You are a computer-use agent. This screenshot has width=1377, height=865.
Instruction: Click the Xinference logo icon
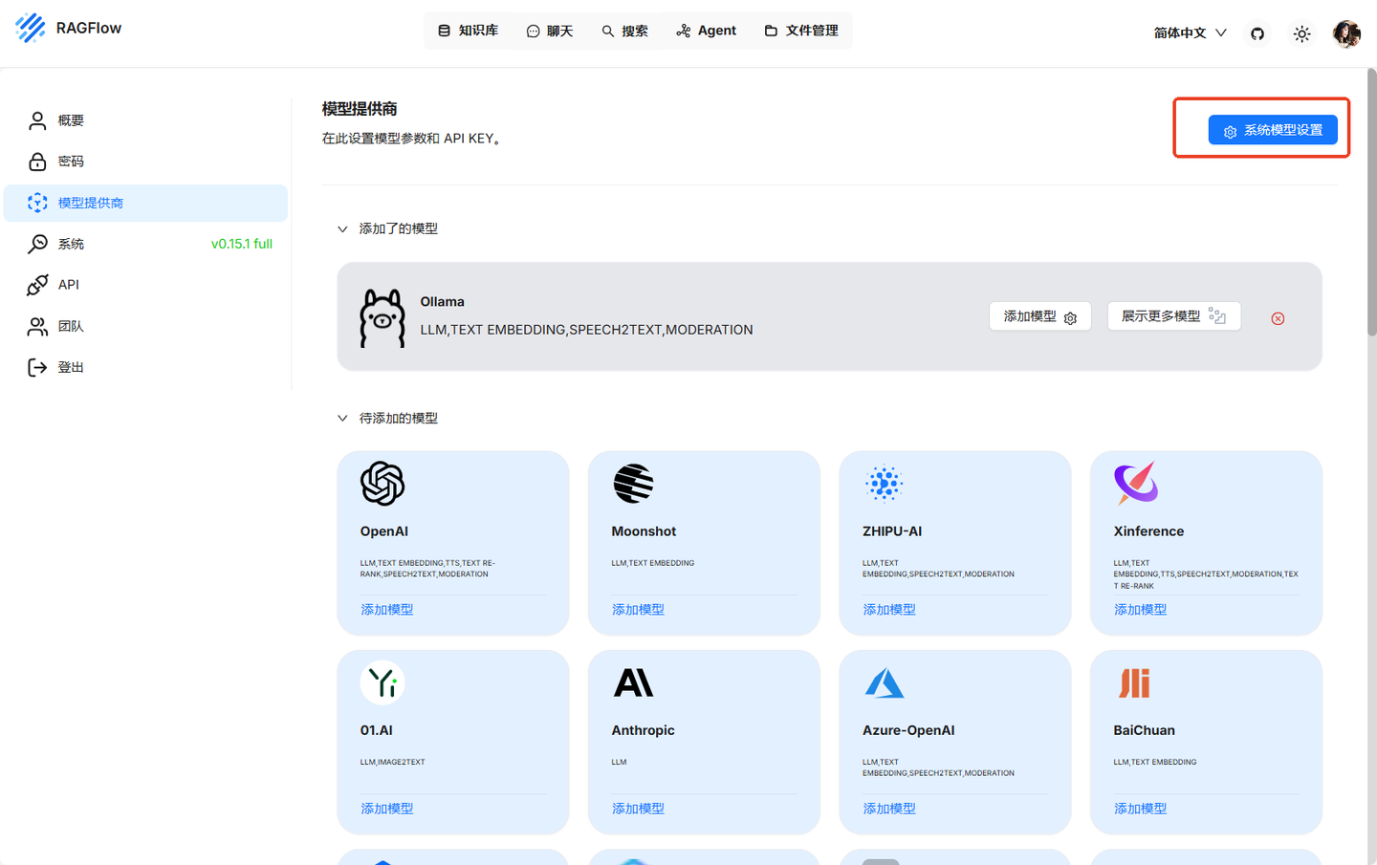pos(1136,483)
